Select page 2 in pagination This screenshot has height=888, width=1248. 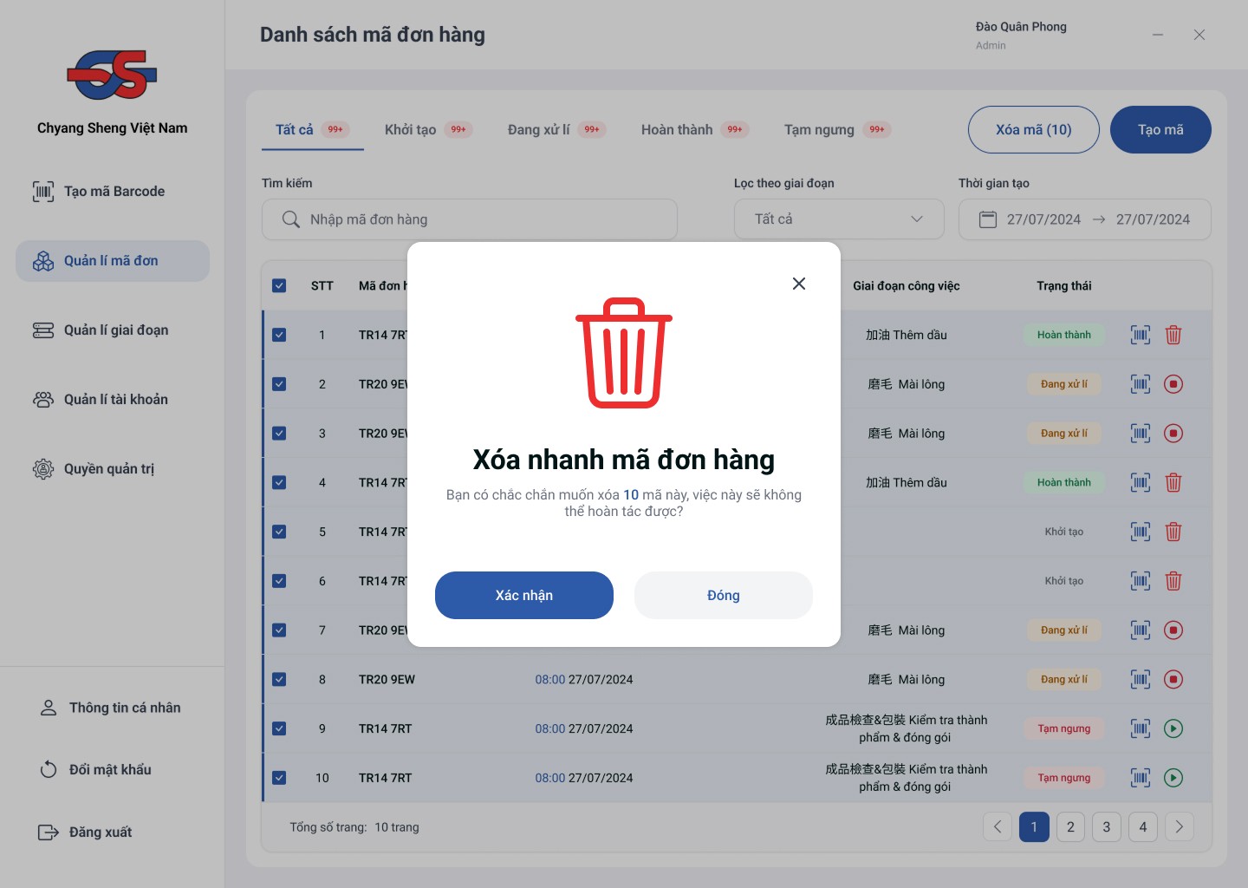pos(1070,826)
